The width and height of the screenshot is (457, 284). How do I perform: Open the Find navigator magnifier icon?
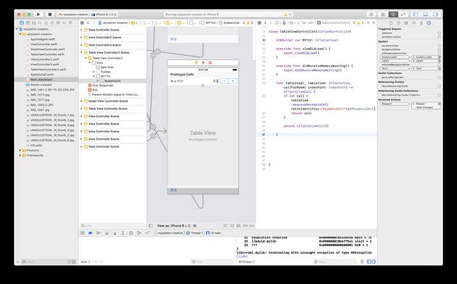tap(40, 23)
